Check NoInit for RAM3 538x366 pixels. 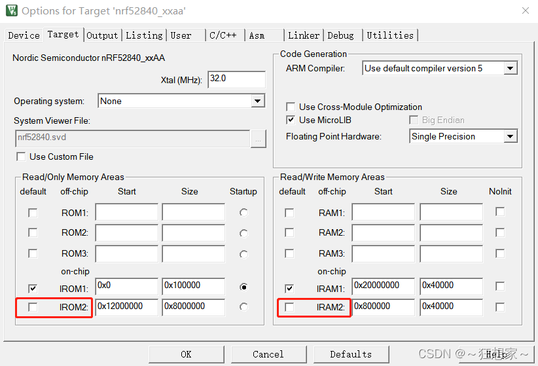(500, 254)
